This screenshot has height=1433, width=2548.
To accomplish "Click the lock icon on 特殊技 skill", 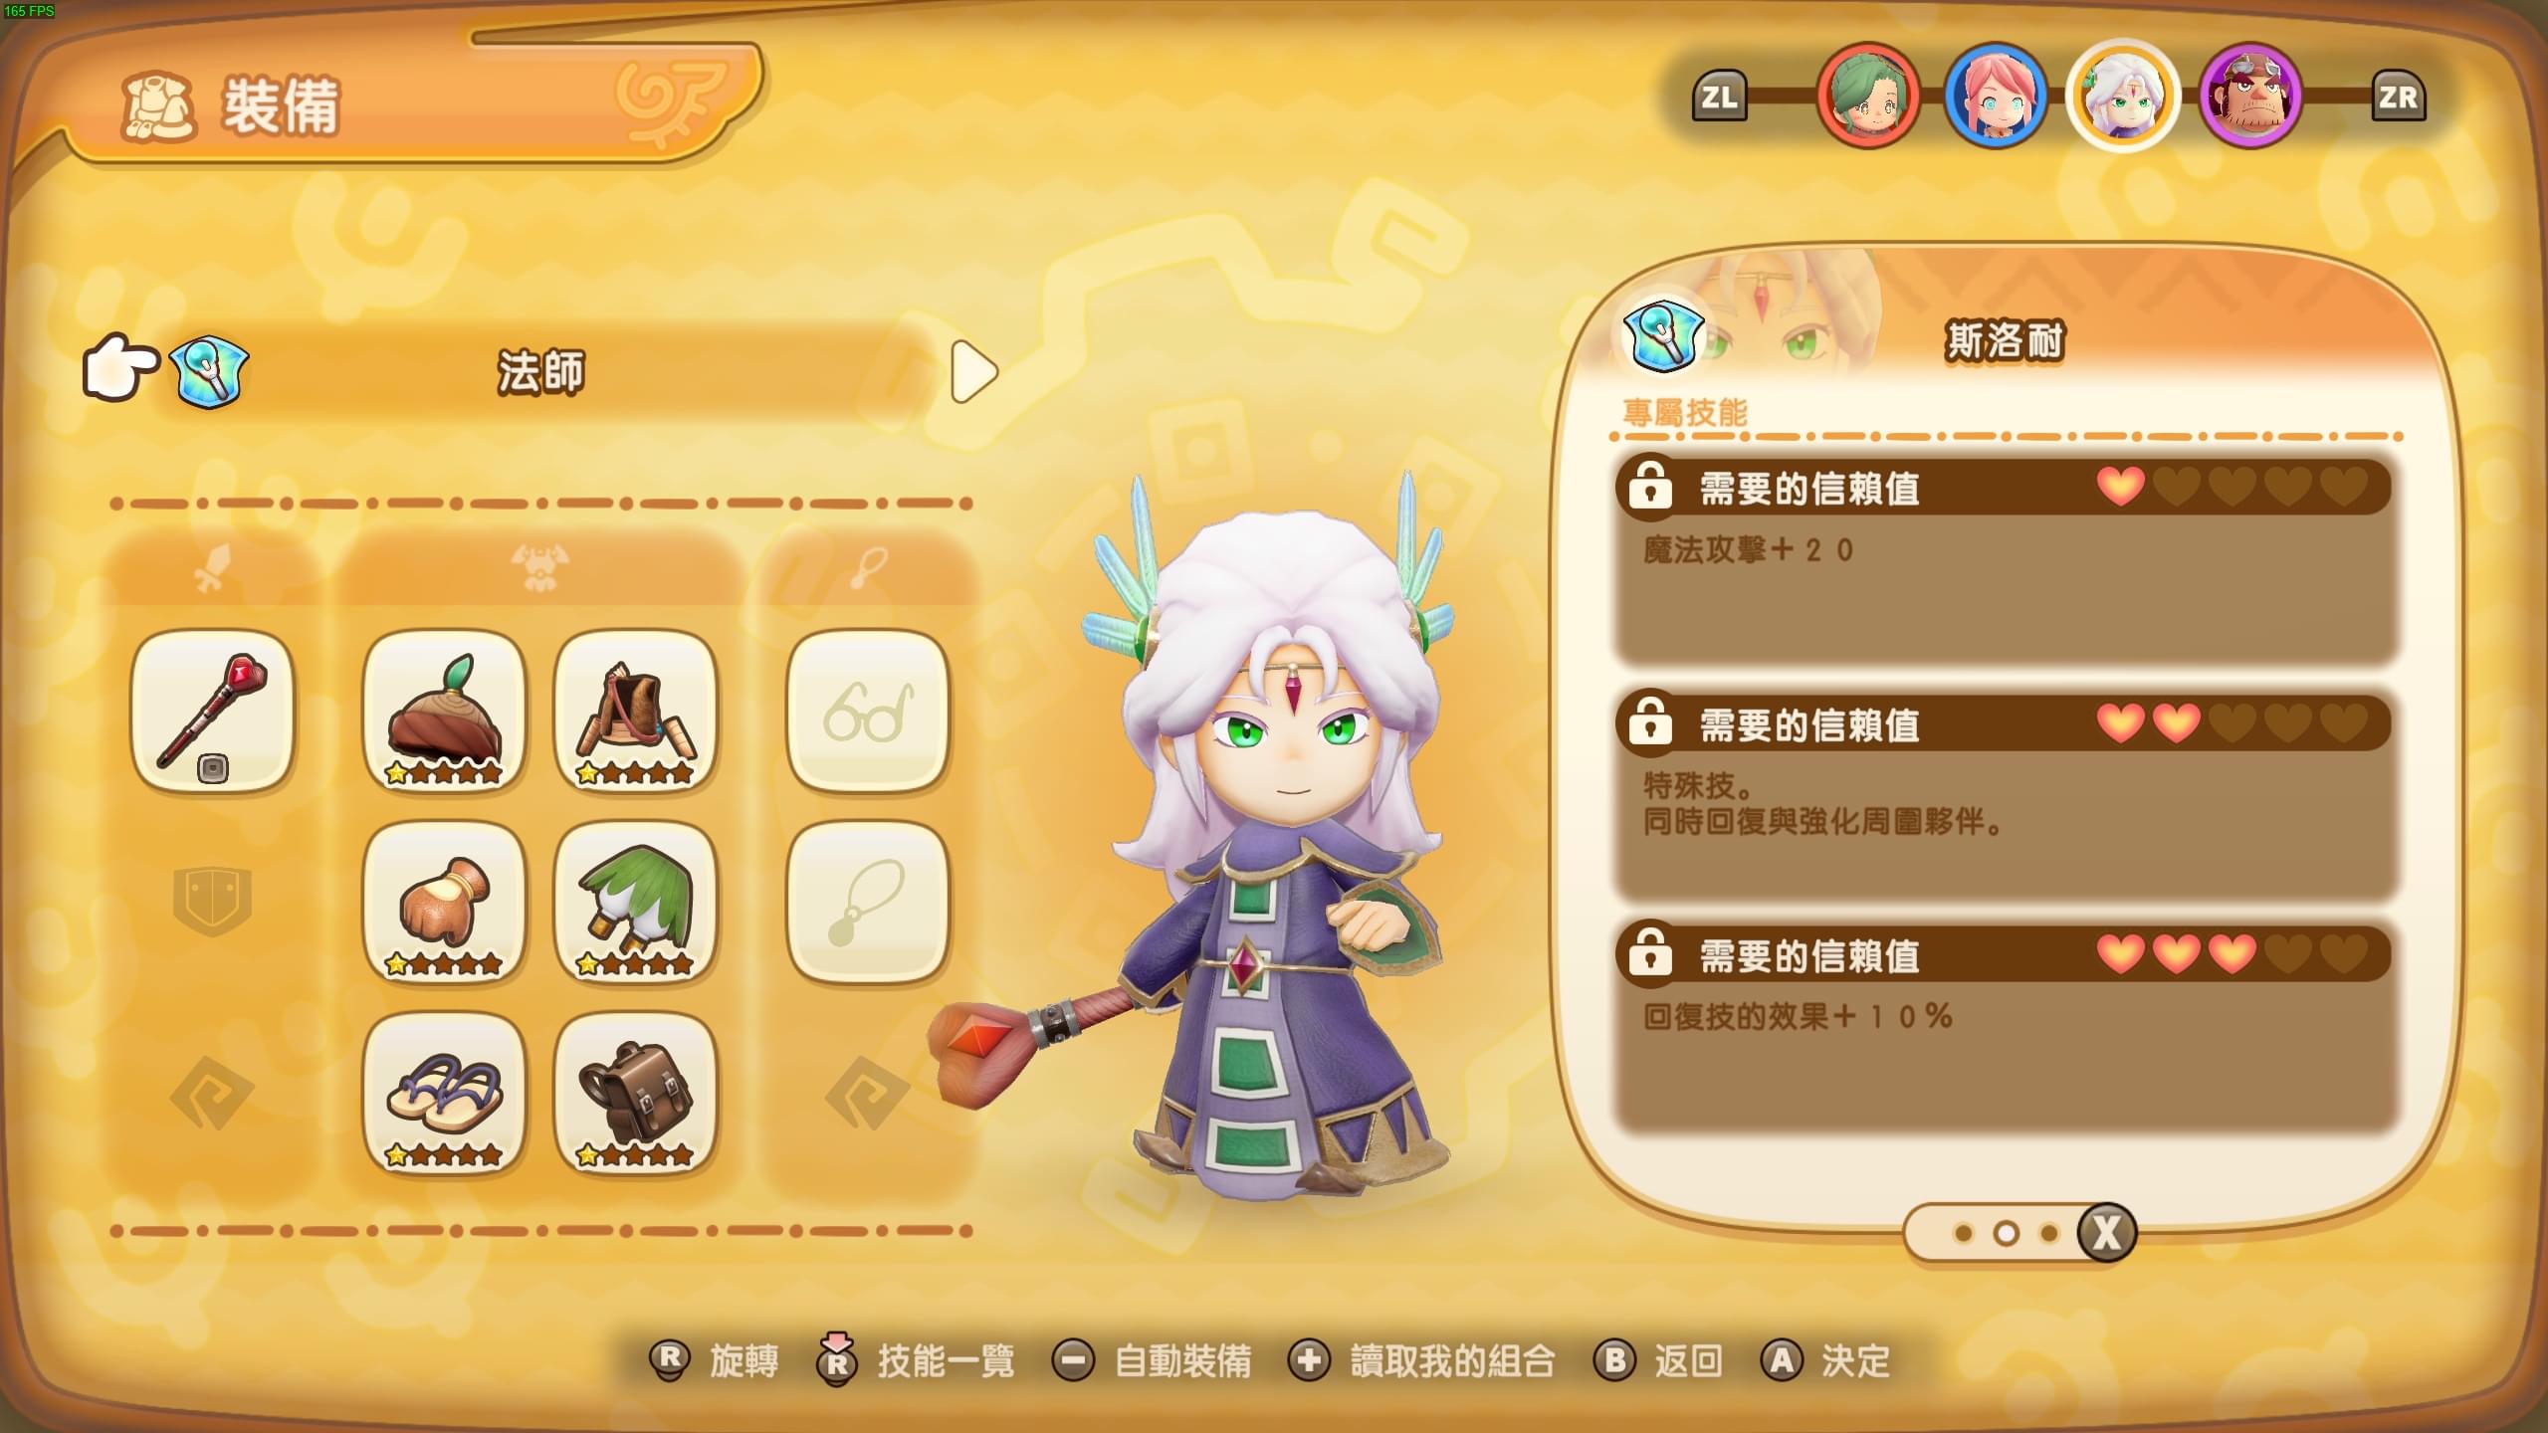I will [x=1649, y=719].
